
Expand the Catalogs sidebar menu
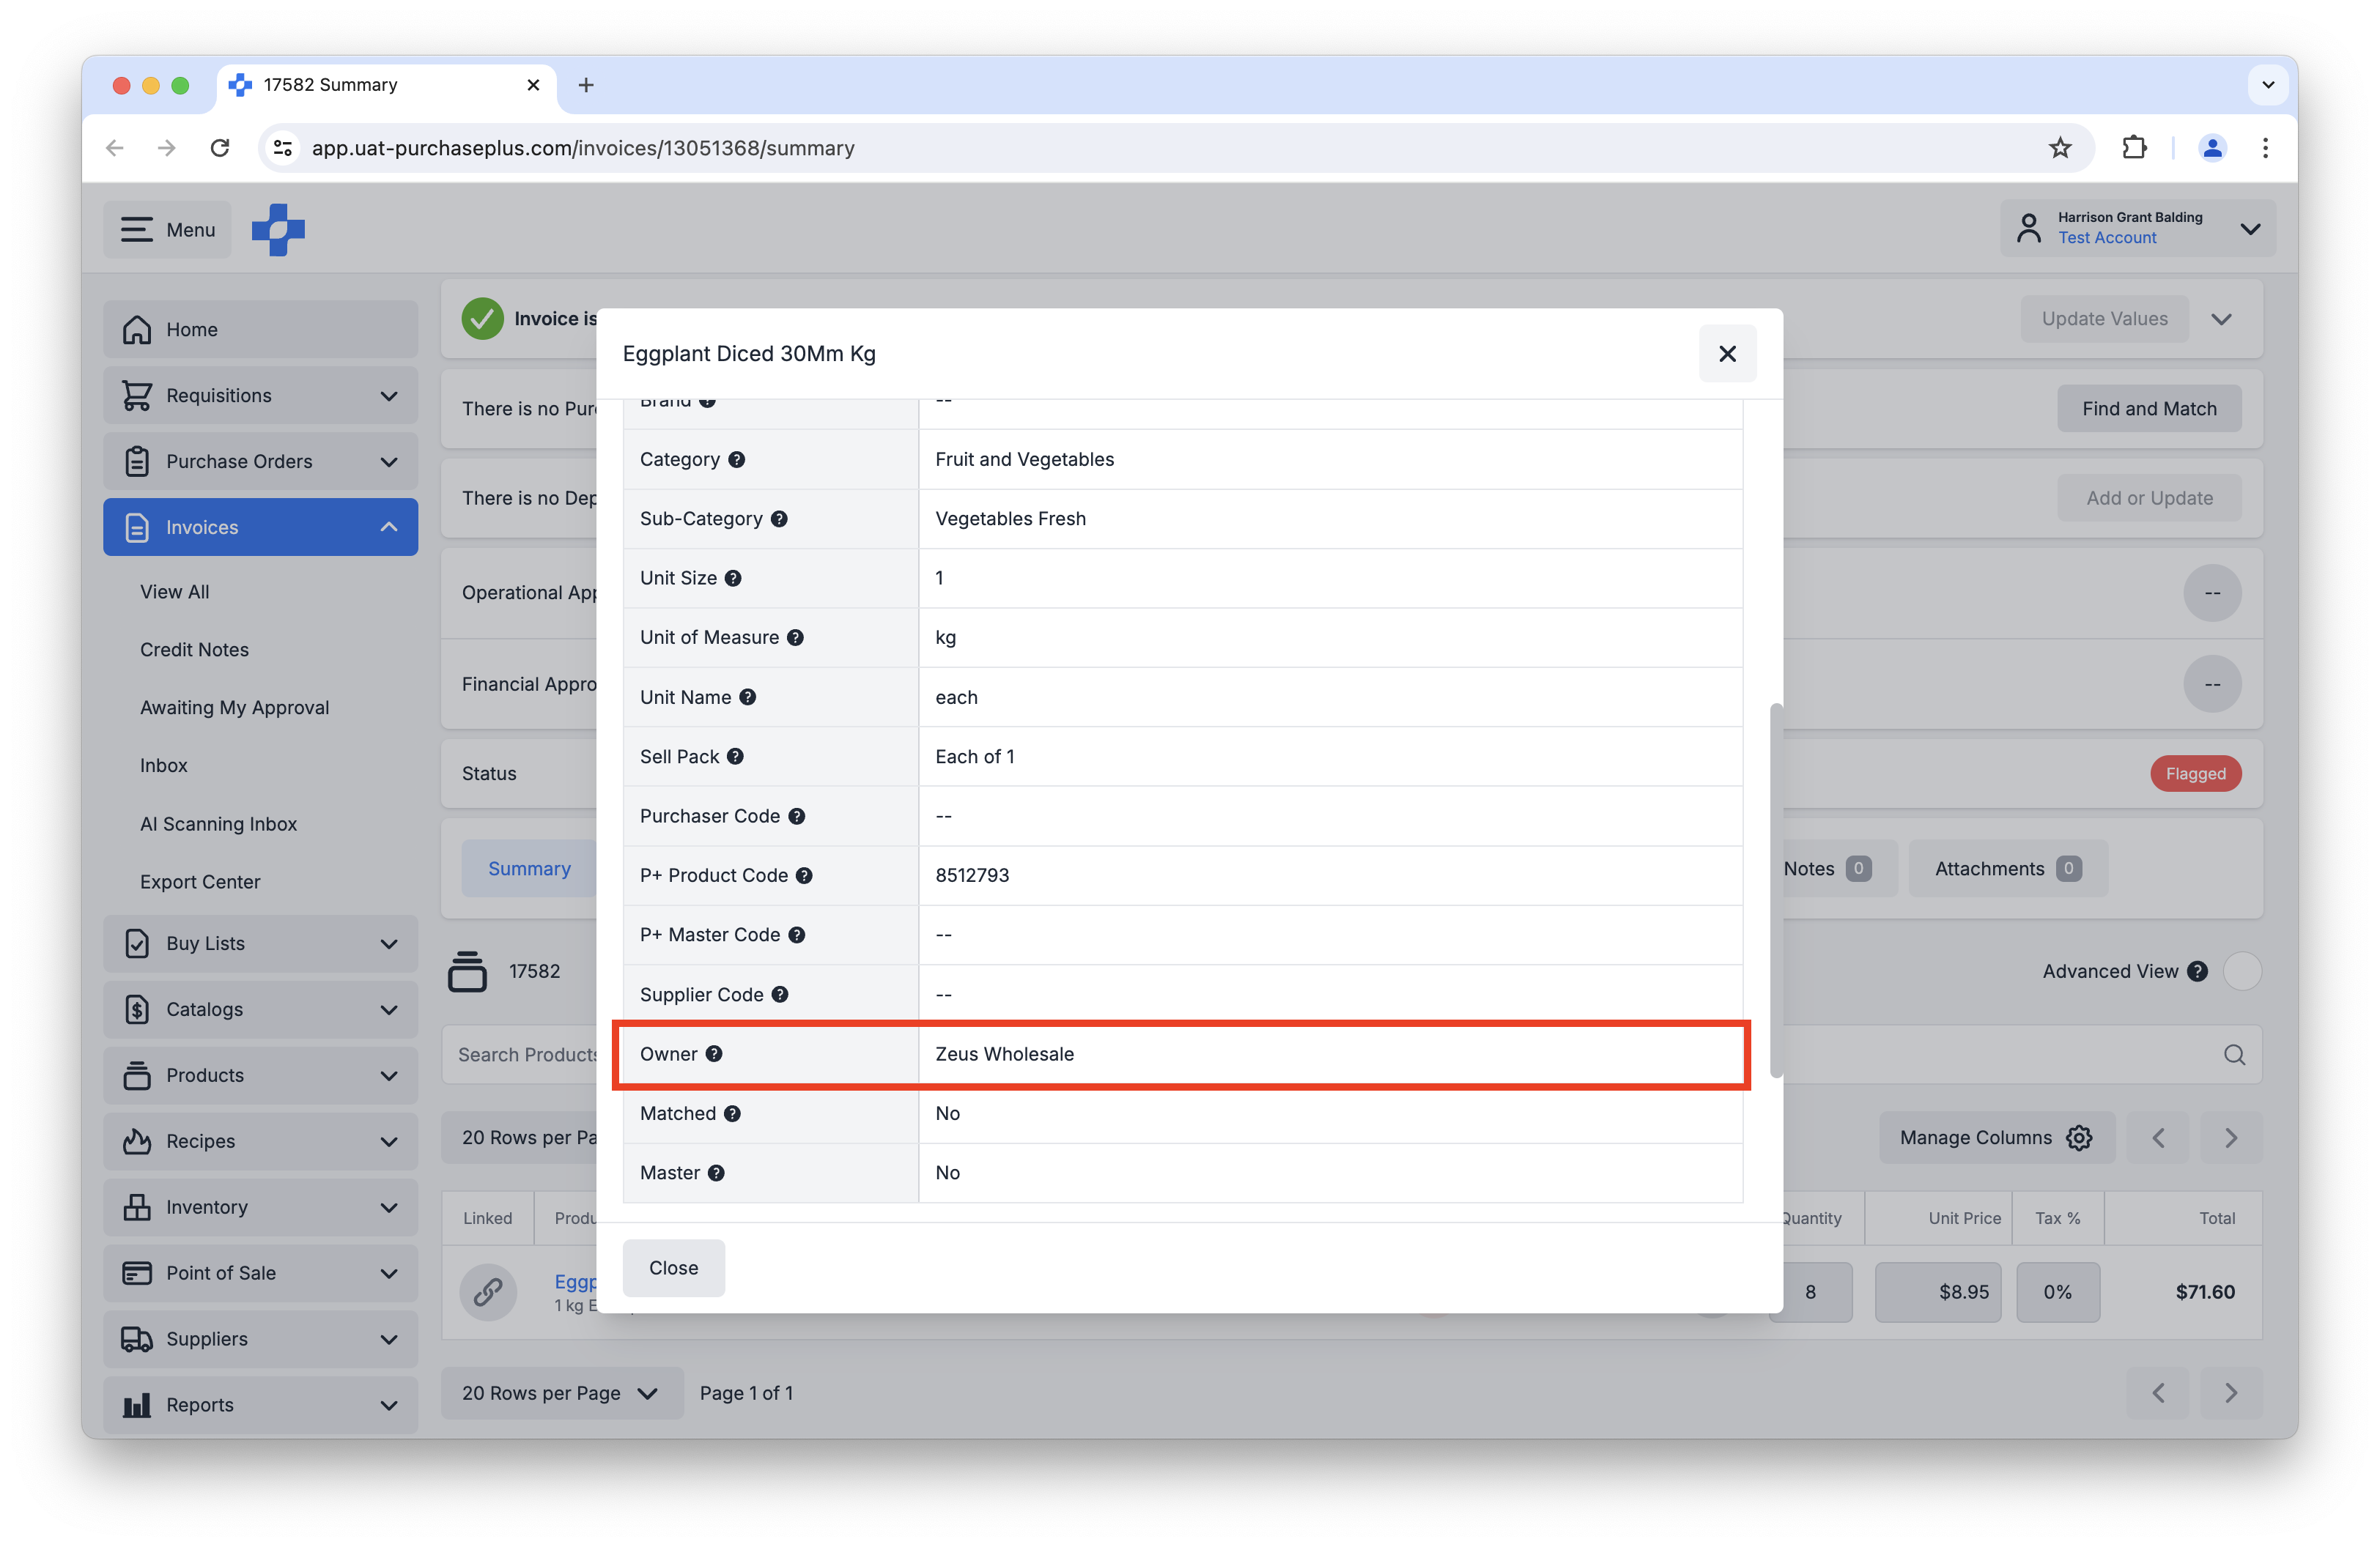(x=261, y=1010)
